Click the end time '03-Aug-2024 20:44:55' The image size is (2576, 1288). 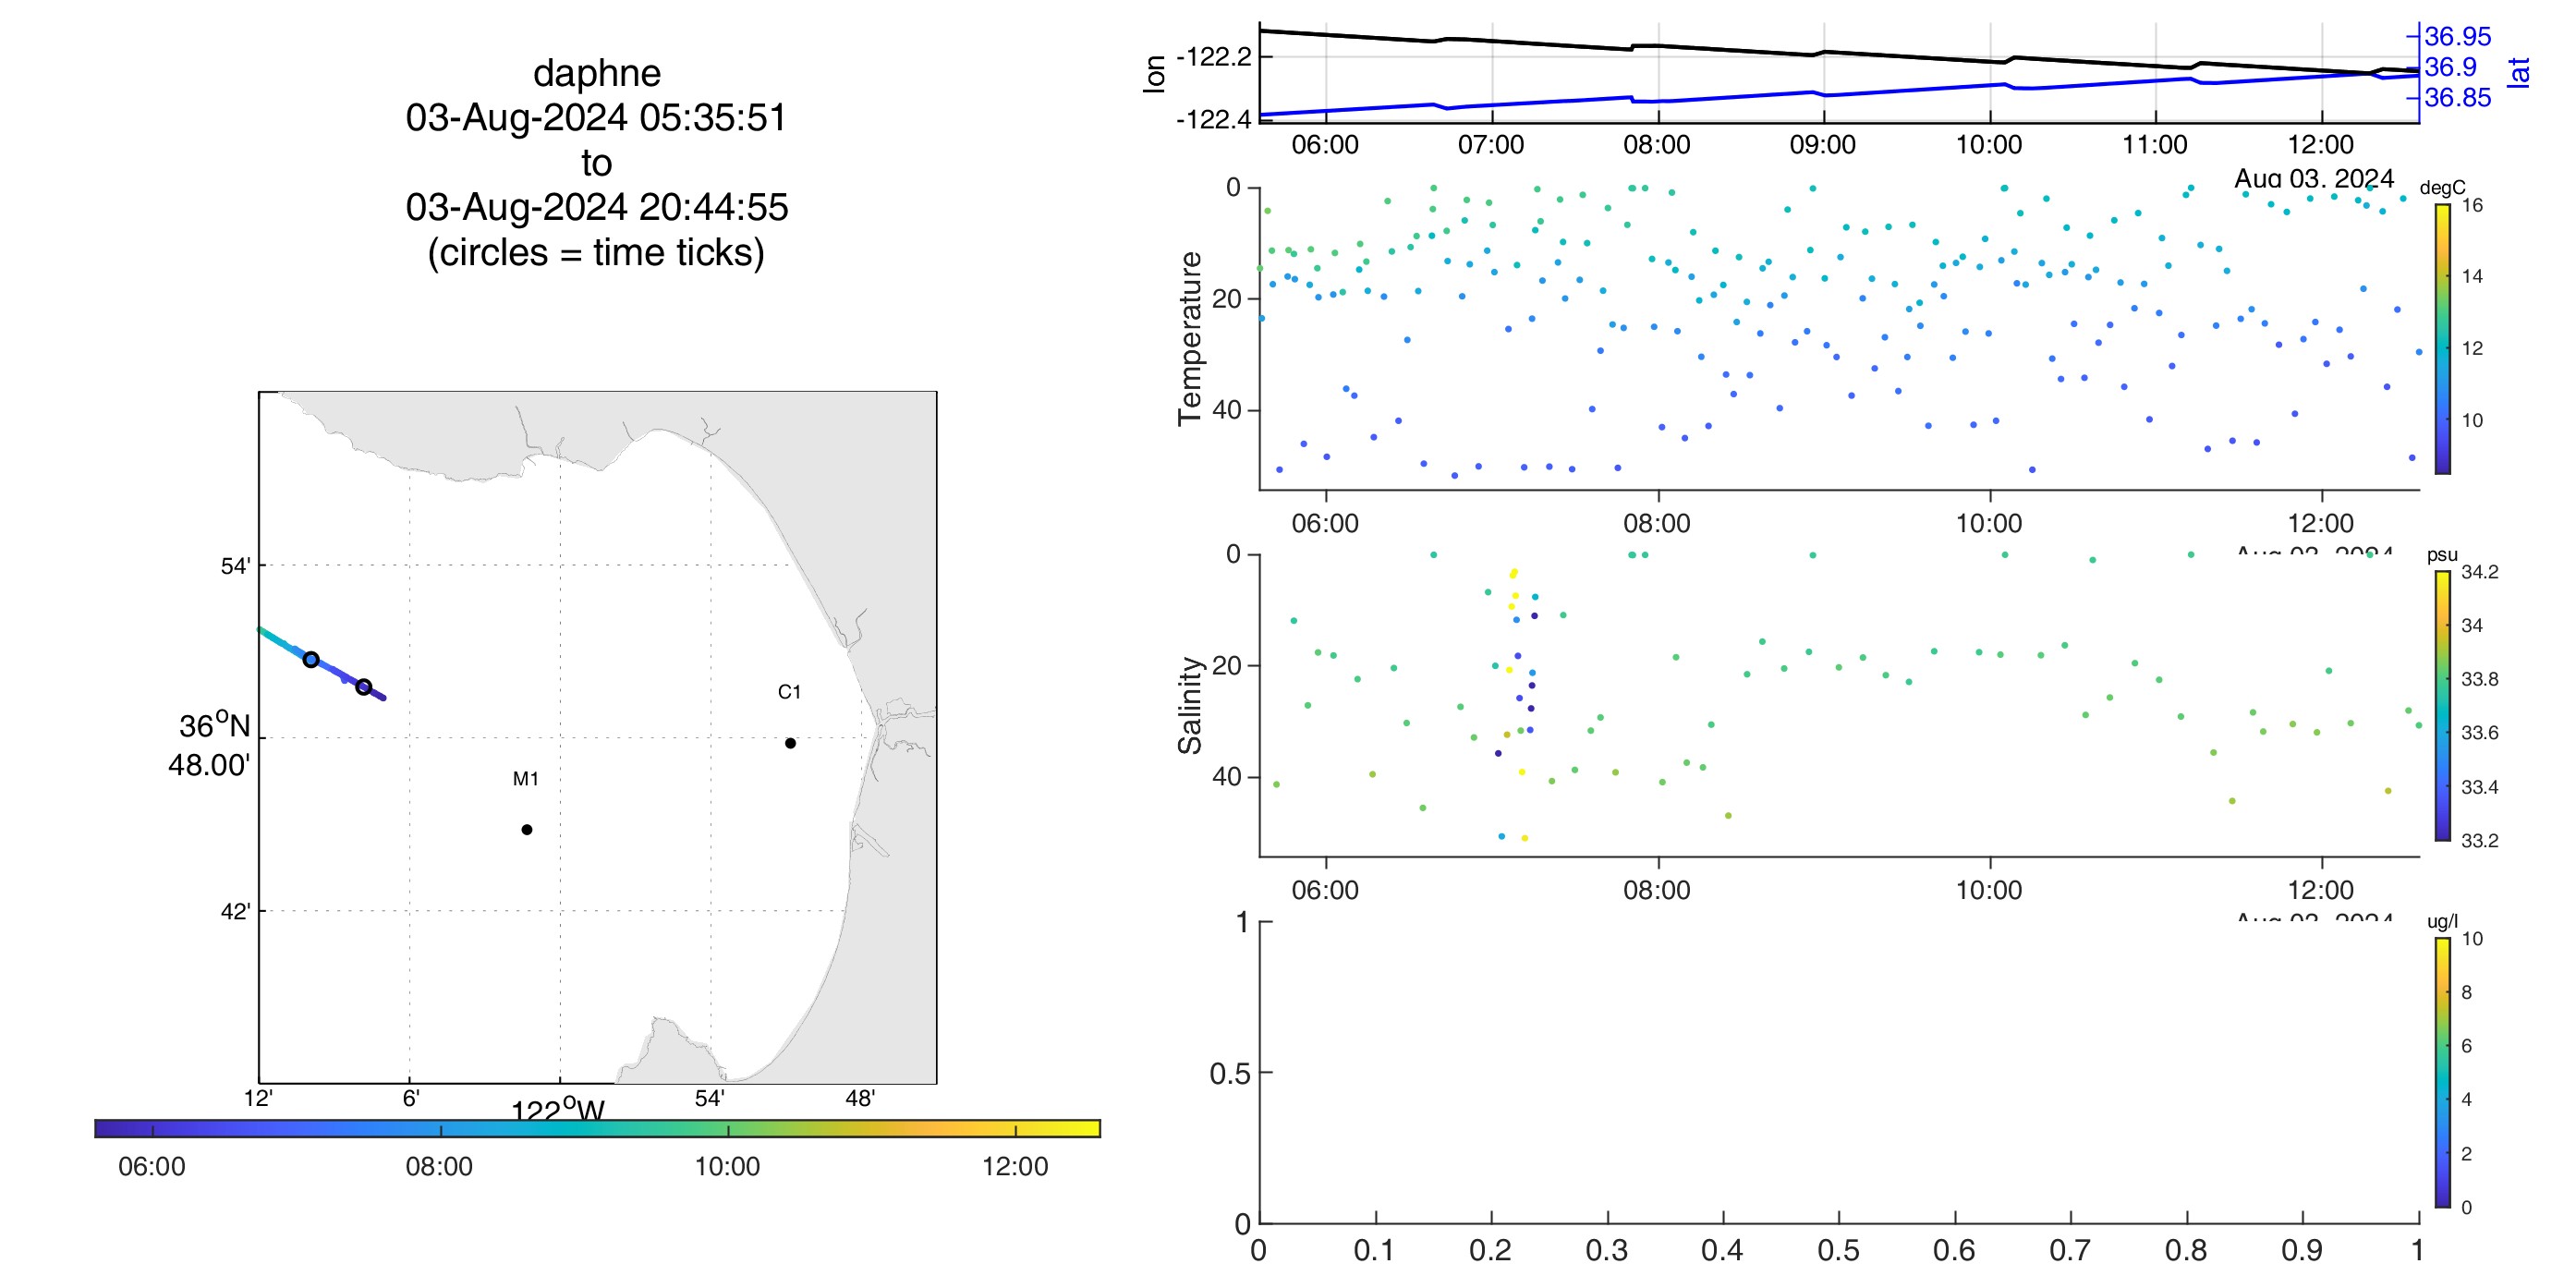(597, 207)
